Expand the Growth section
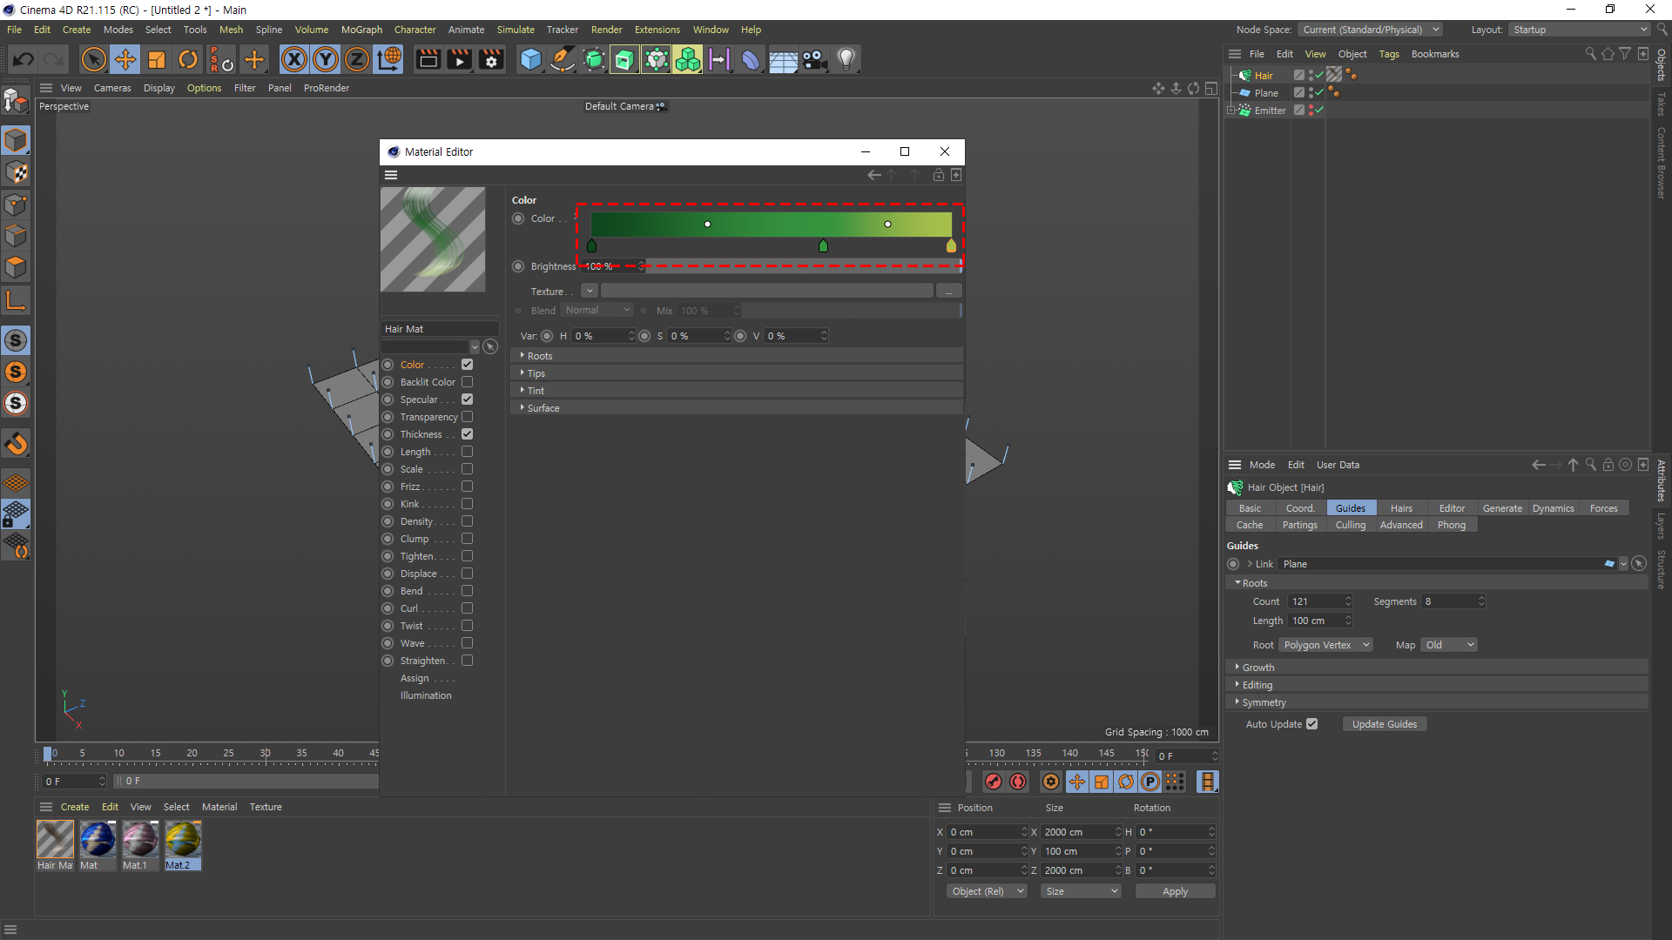 1257,668
